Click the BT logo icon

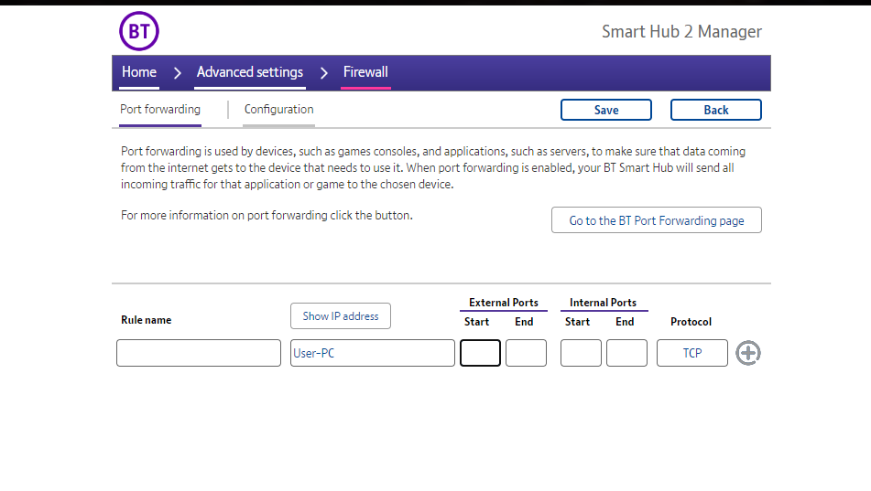click(139, 31)
